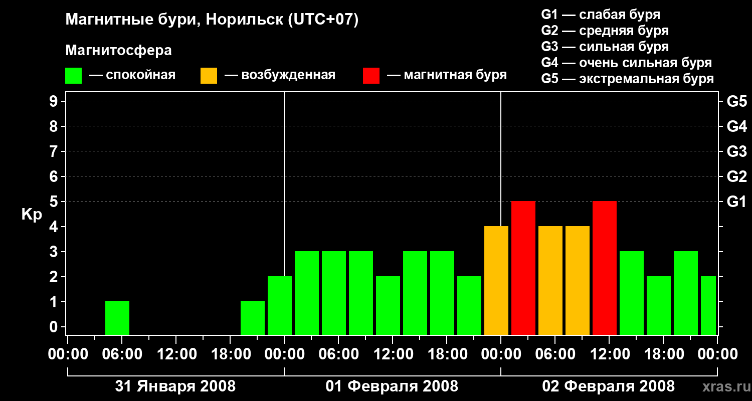Click the green Kp 2 bar at 12:00 on 01 February
The image size is (752, 401).
[388, 305]
